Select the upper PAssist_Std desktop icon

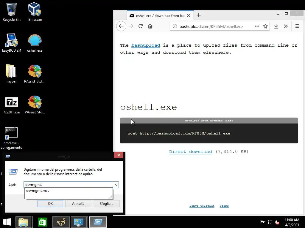pyautogui.click(x=35, y=74)
